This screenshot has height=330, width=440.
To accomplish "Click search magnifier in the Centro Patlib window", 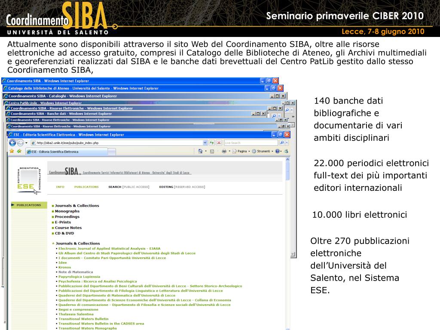I will click(x=287, y=110).
